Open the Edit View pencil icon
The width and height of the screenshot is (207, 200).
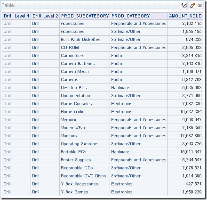(192, 6)
